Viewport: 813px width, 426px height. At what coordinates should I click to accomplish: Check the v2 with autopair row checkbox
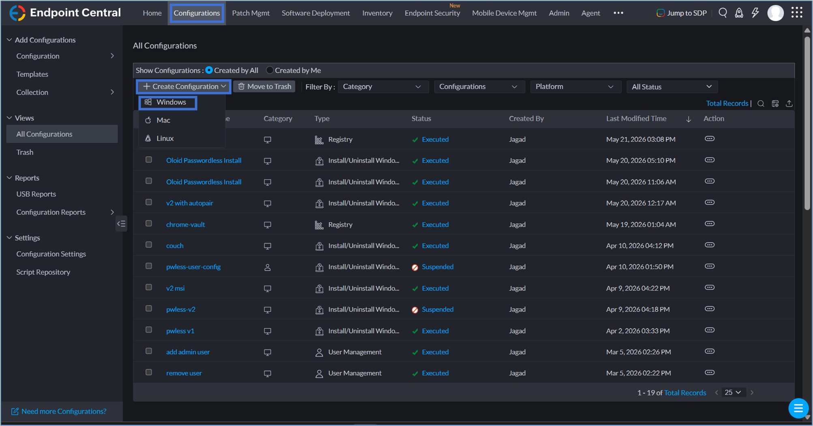149,202
